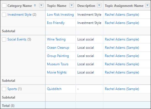
Task: Open Rachel Adams link in Museum Tours row
Action: pyautogui.click(x=122, y=64)
